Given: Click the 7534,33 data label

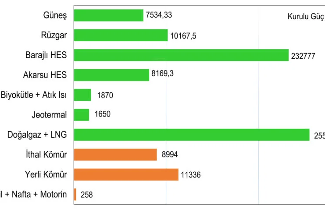Looking at the screenshot, I should point(160,16).
